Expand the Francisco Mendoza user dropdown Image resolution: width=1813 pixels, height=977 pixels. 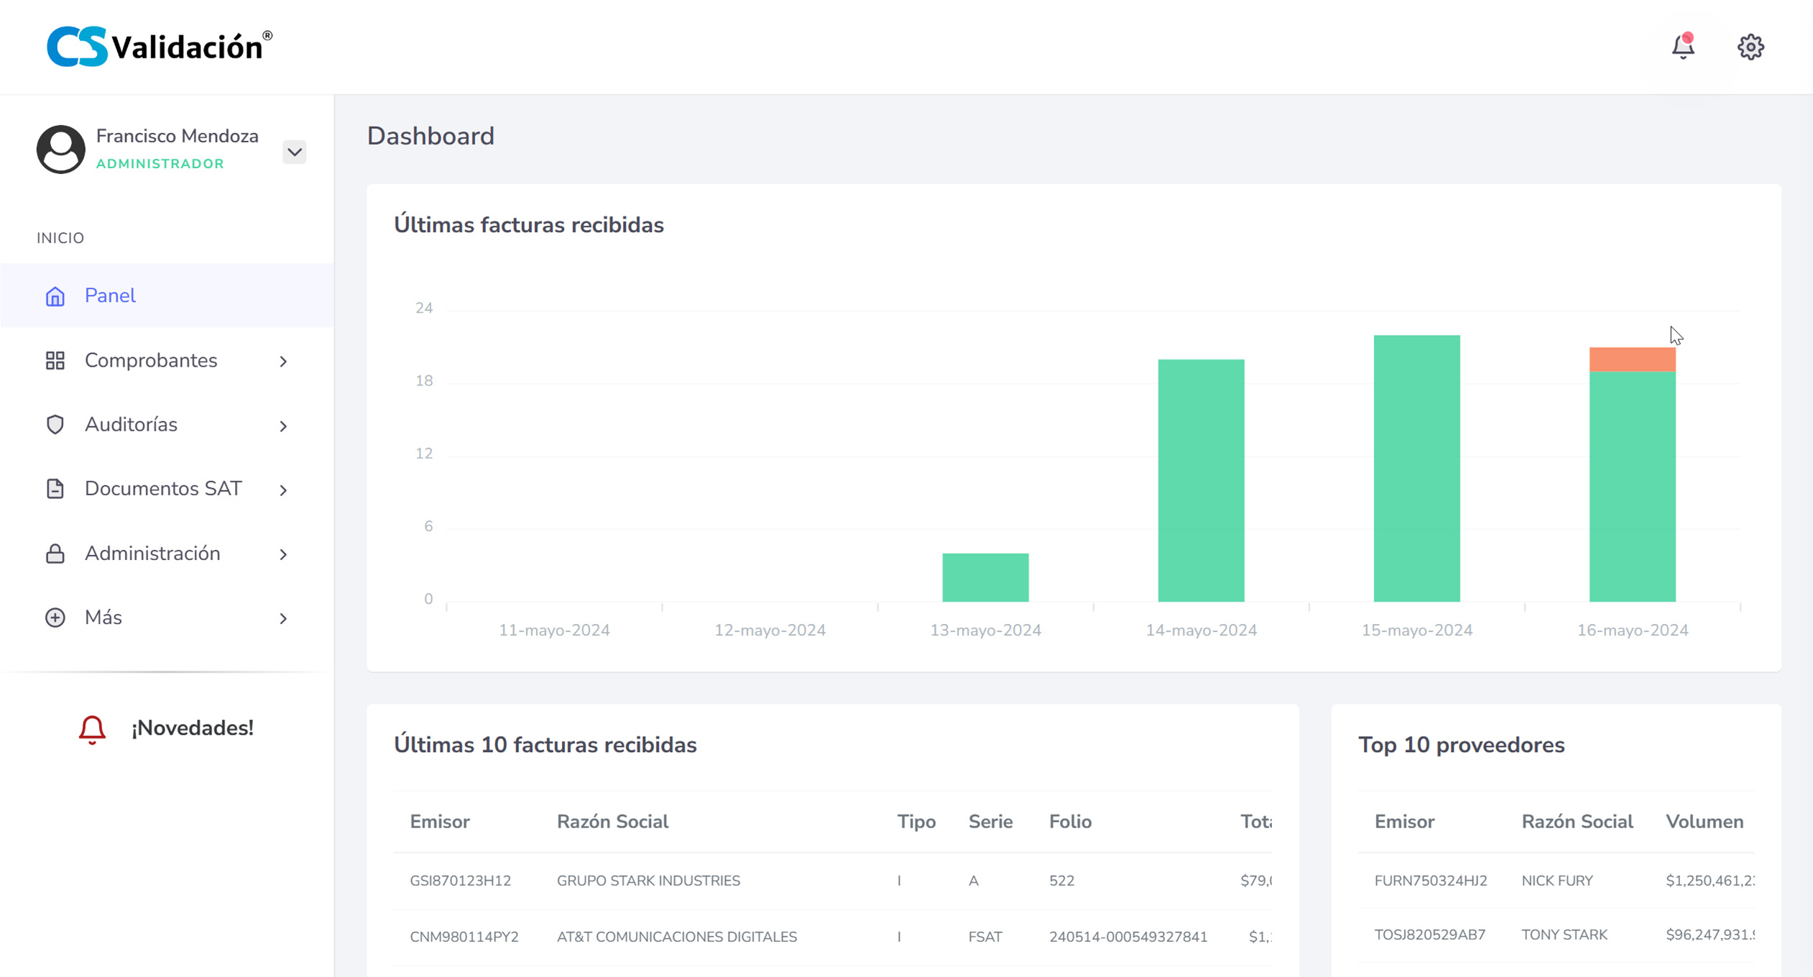[x=294, y=152]
